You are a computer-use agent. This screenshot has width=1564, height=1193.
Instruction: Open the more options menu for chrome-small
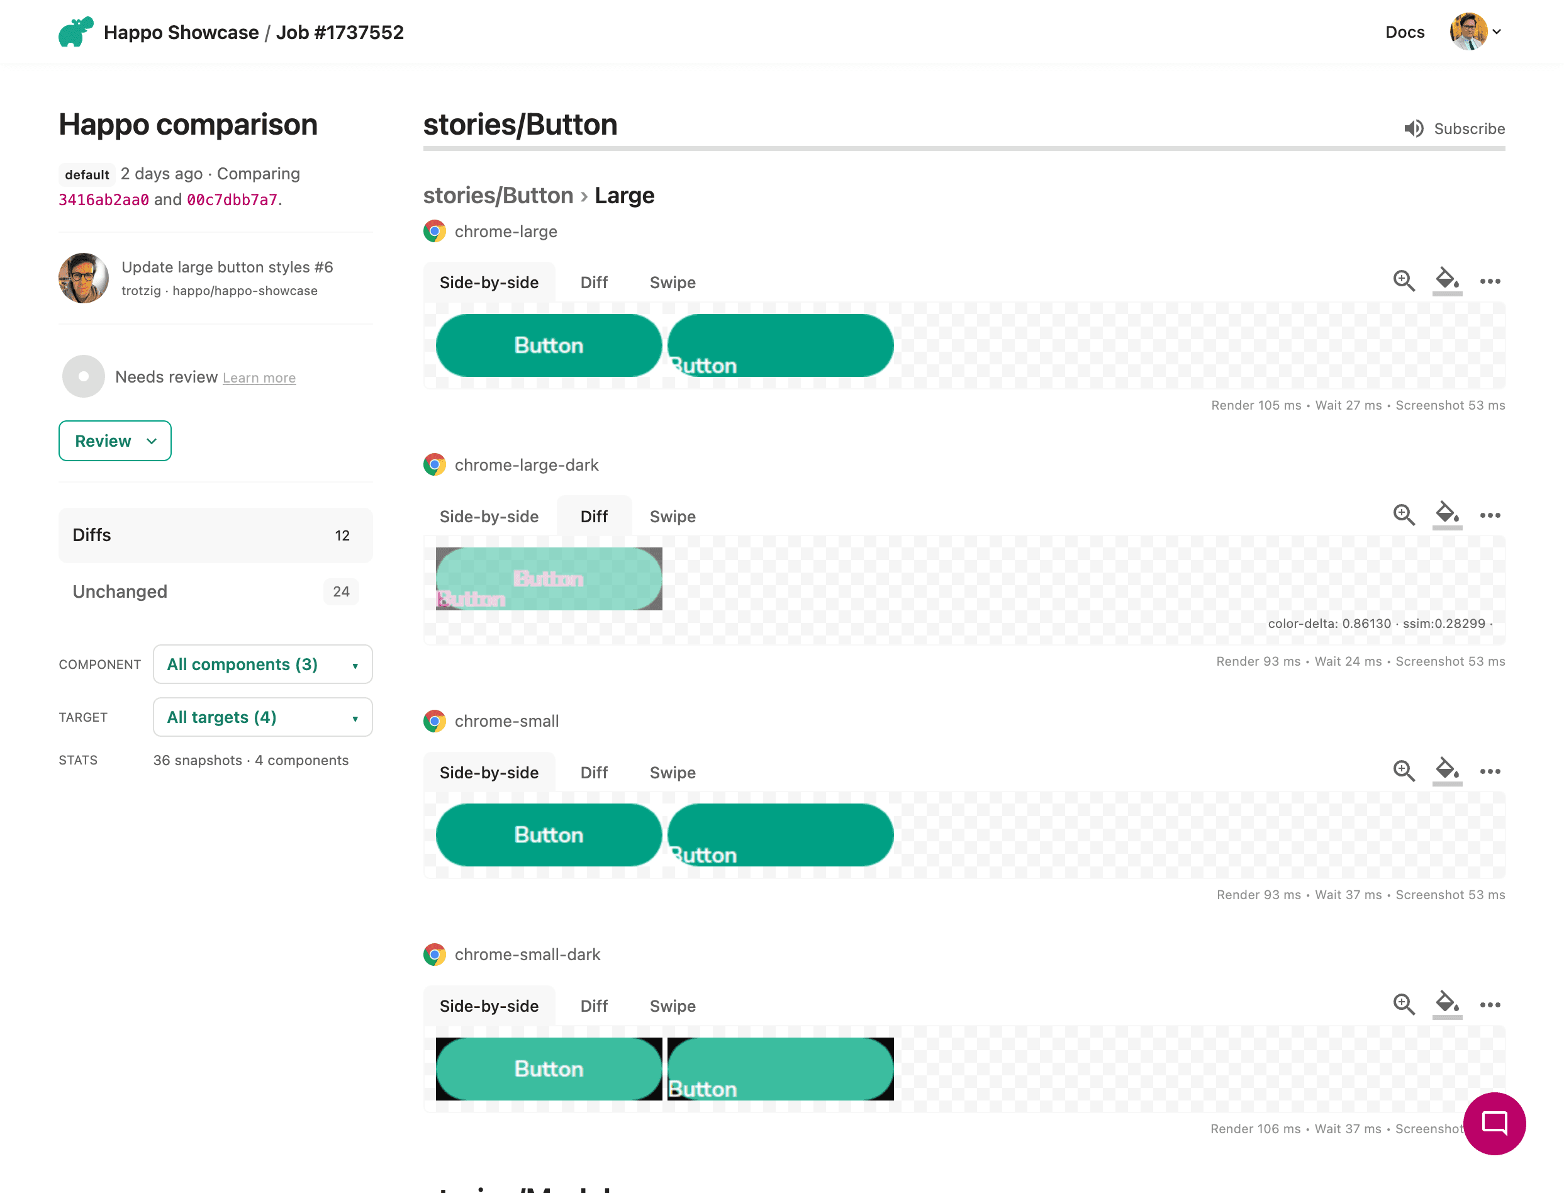tap(1491, 771)
